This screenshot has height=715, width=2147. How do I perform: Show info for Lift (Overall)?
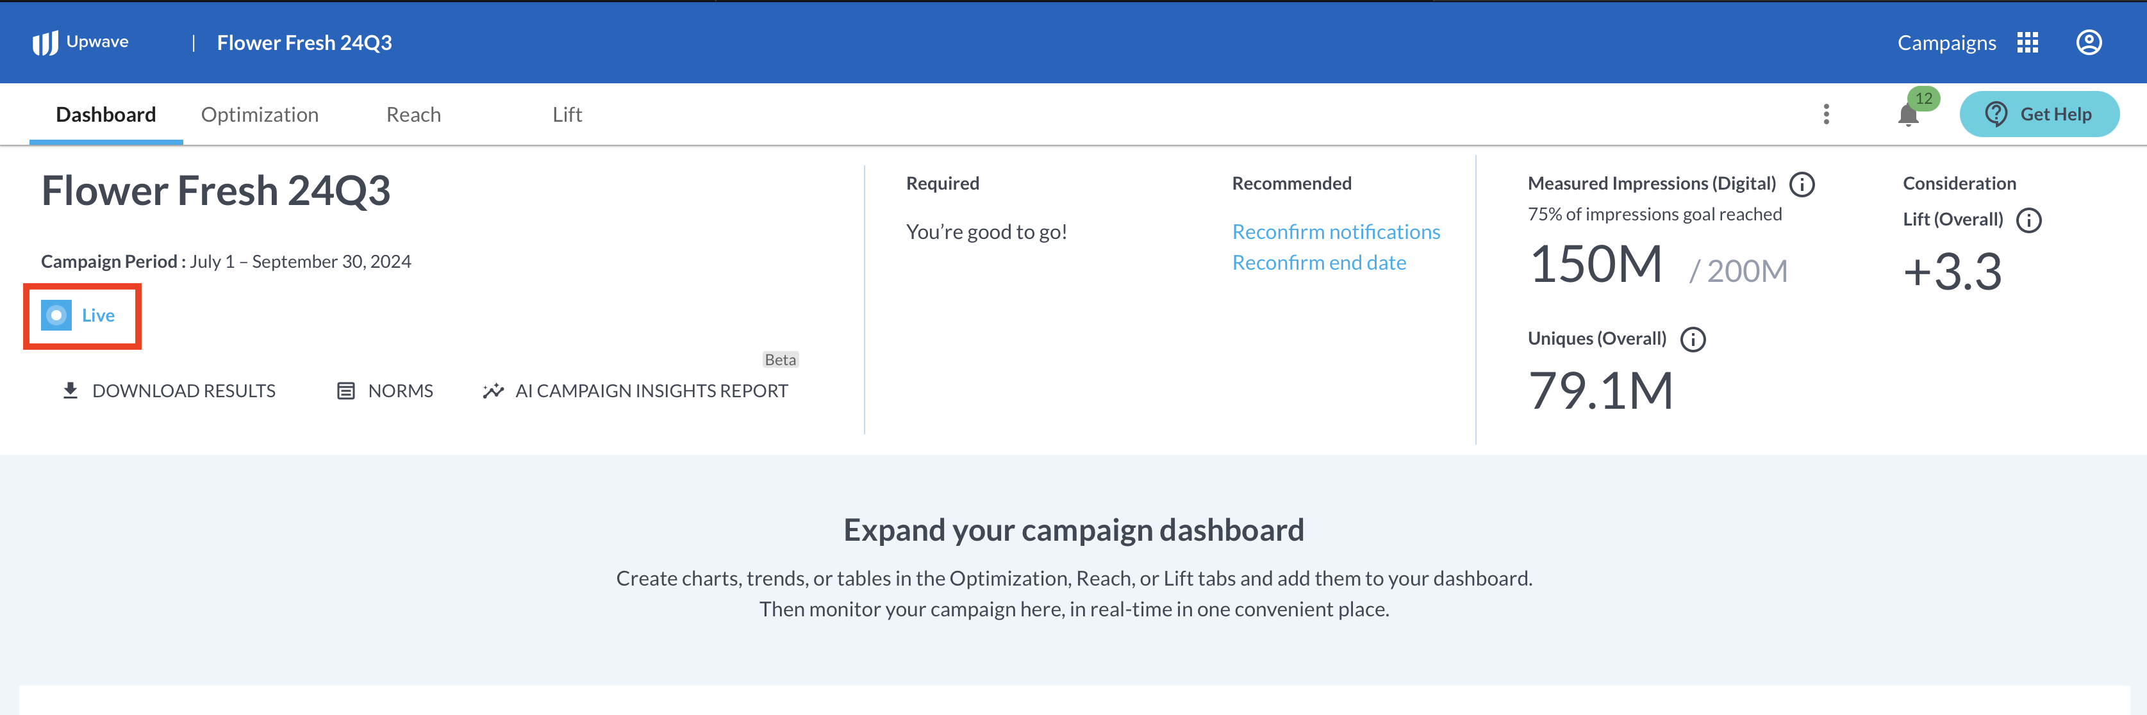2028,220
